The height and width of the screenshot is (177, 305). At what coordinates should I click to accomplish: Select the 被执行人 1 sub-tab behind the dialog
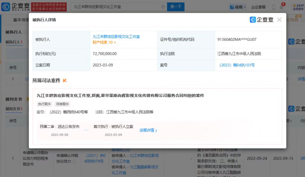[14, 42]
